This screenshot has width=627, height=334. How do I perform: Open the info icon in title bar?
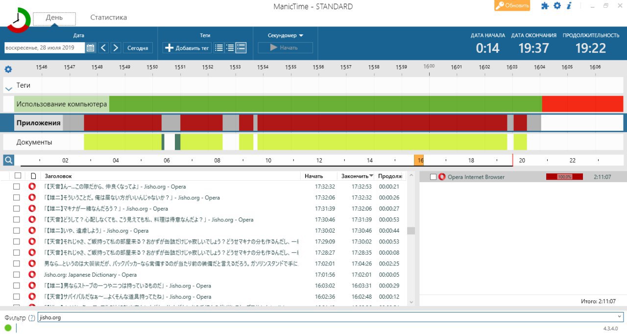569,6
